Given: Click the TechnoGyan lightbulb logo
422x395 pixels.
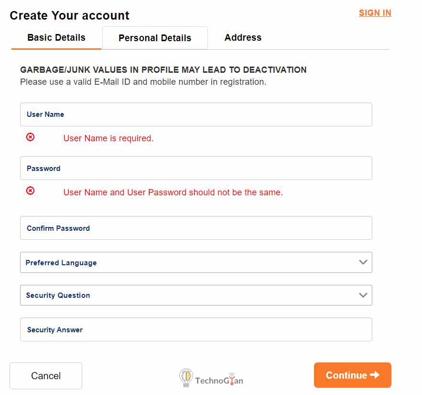Looking at the screenshot, I should [x=185, y=377].
